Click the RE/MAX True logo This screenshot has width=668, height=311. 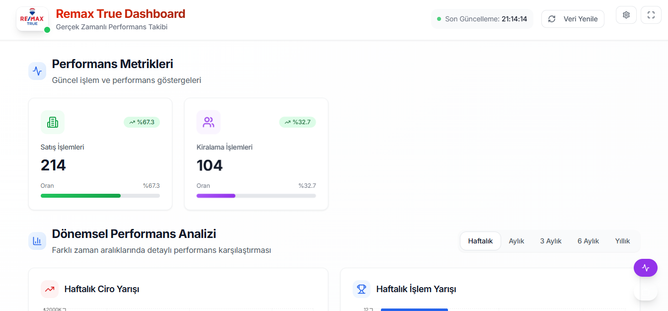click(x=32, y=19)
